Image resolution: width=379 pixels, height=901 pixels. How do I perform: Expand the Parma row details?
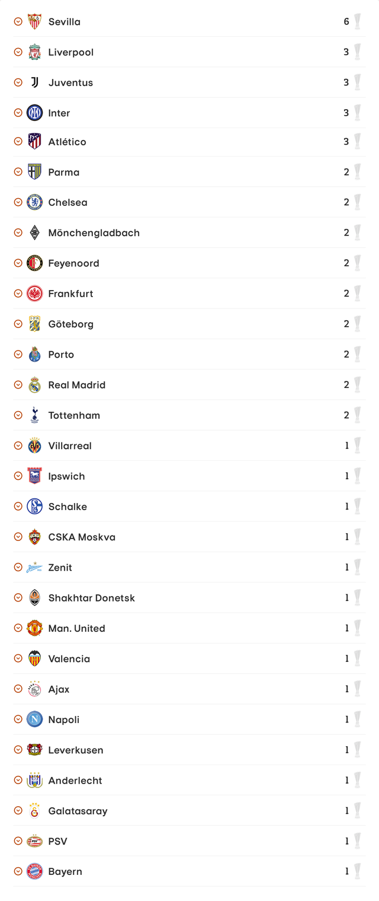tap(18, 172)
